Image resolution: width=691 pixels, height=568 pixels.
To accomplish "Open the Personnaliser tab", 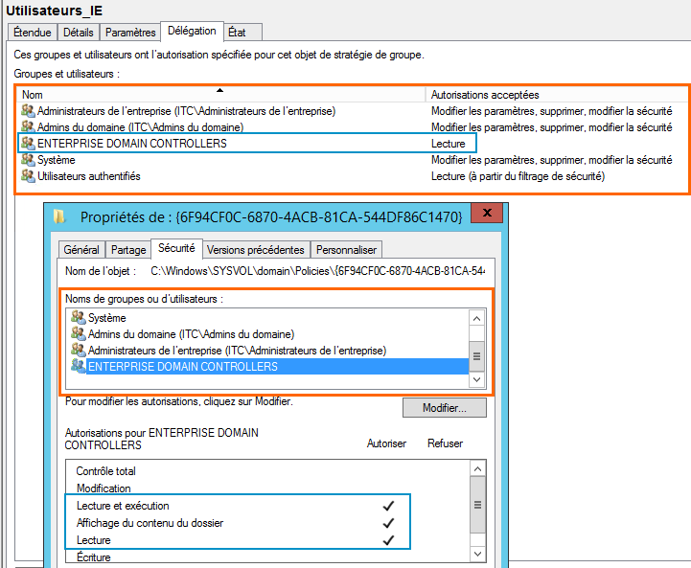I will coord(346,250).
